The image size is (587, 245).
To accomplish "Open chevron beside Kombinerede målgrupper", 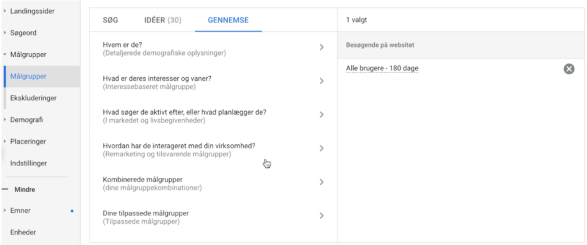I will point(321,182).
